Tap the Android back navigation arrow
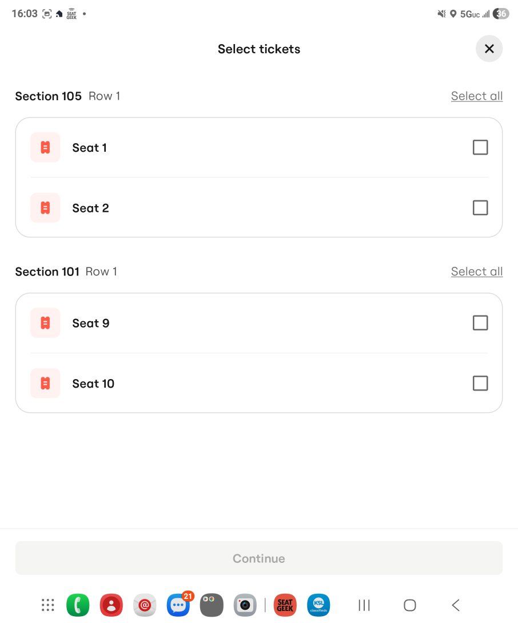 pyautogui.click(x=456, y=605)
